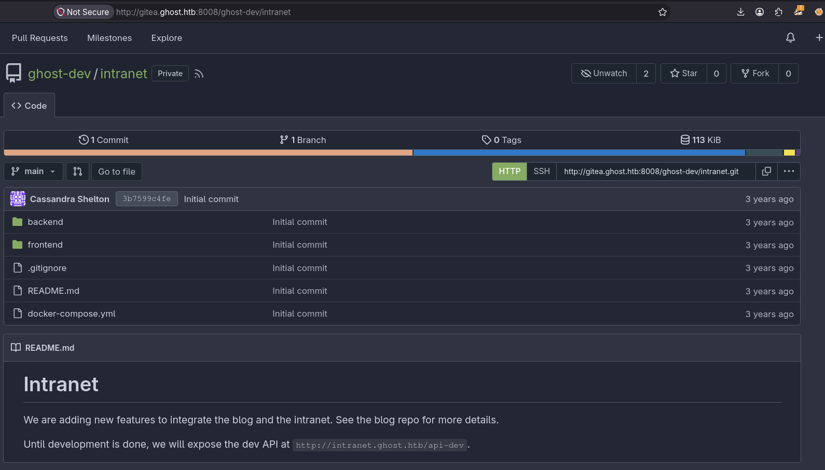Go to Milestones in the top navigation
This screenshot has width=825, height=470.
coord(109,38)
